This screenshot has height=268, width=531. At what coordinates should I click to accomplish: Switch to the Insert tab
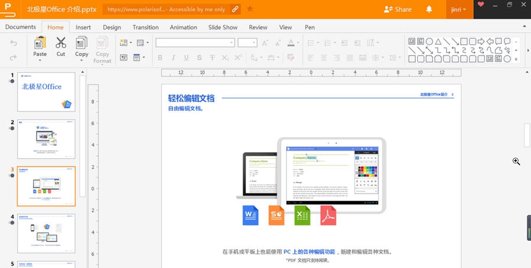83,27
